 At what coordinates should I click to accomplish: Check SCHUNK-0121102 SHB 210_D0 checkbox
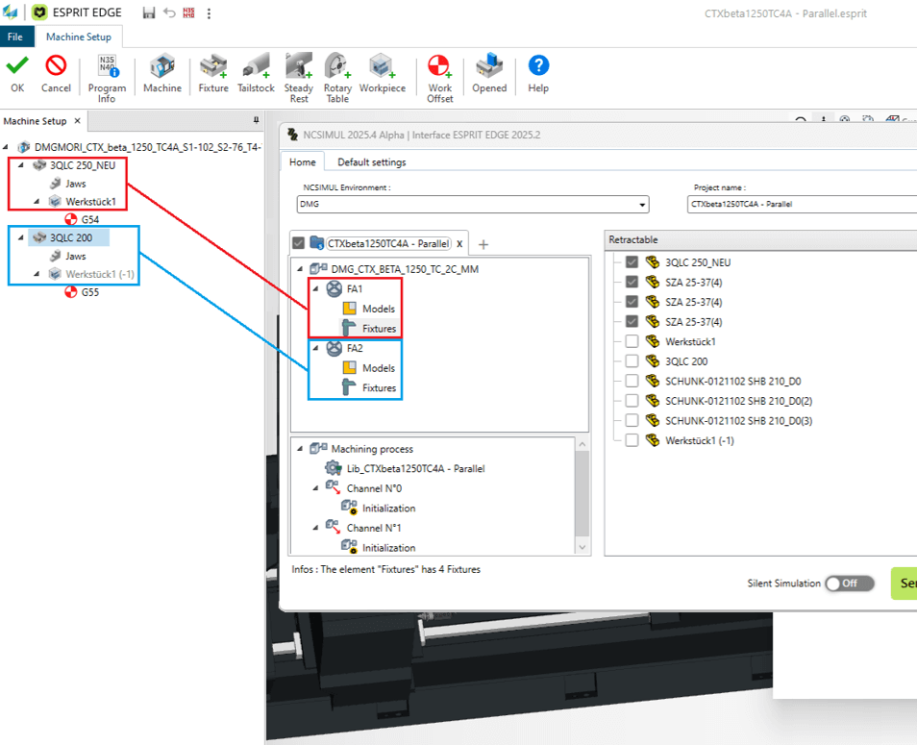click(x=632, y=381)
